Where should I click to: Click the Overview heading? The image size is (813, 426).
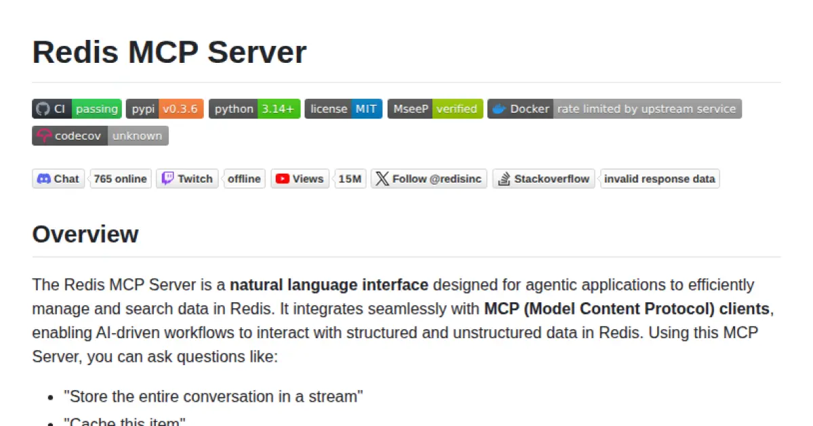tap(85, 235)
